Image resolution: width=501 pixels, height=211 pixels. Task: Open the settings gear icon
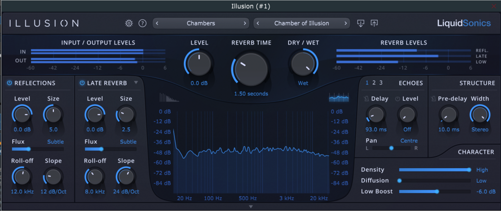pyautogui.click(x=129, y=23)
